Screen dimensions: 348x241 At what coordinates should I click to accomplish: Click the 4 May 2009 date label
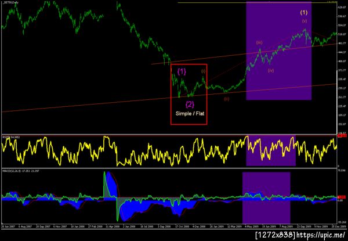coord(252,226)
